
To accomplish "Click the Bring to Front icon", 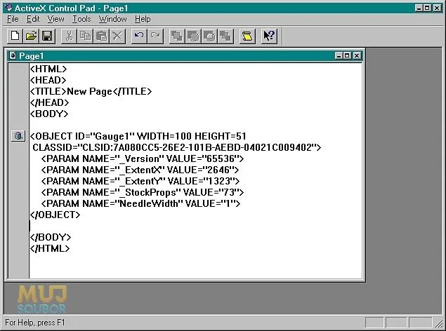I will point(177,36).
